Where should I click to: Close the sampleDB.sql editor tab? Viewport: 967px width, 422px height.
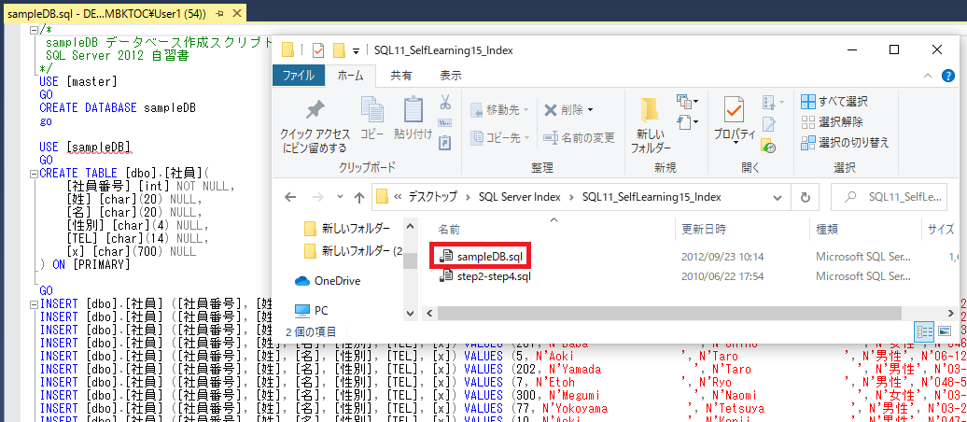coord(236,14)
